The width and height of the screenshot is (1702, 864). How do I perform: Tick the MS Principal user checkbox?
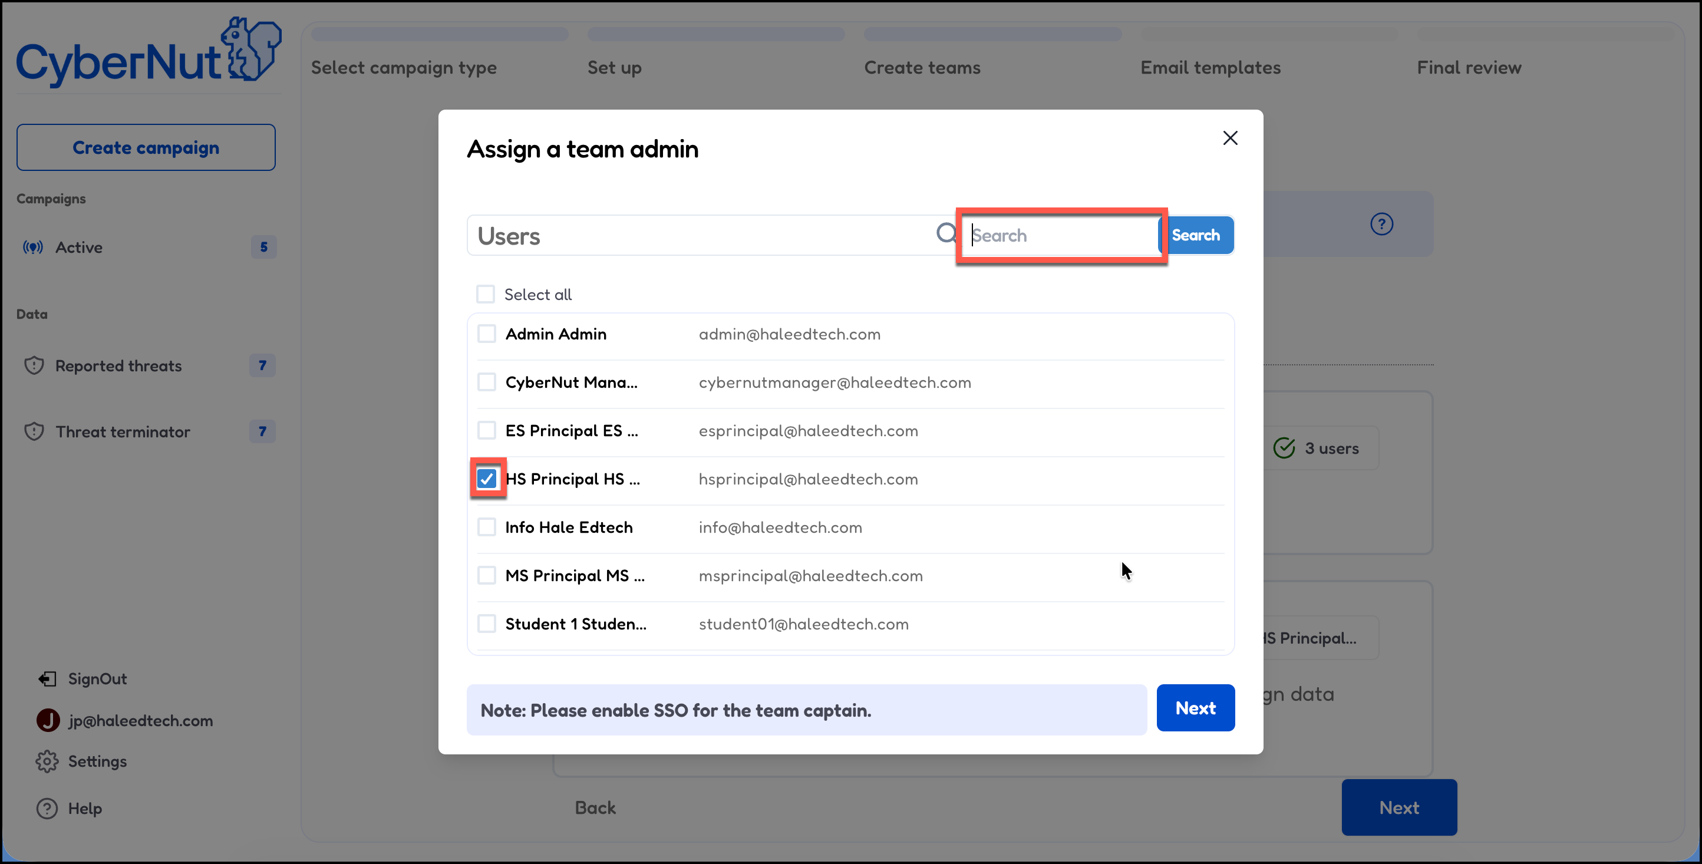487,575
